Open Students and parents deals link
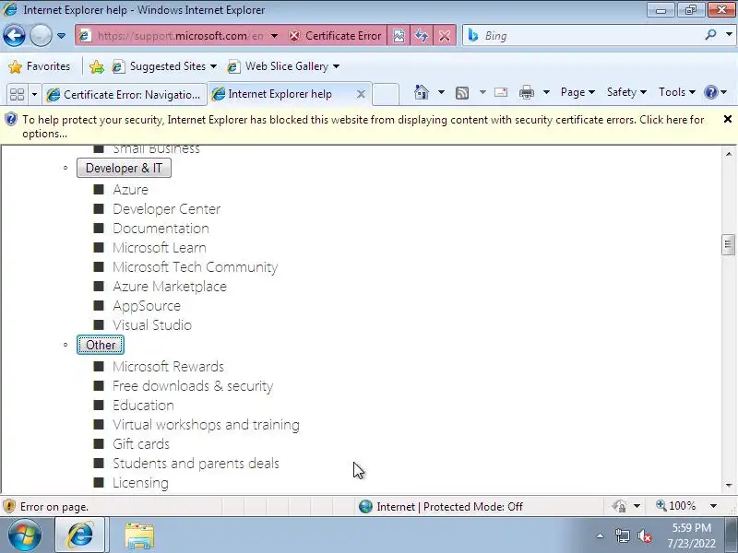 [x=196, y=464]
